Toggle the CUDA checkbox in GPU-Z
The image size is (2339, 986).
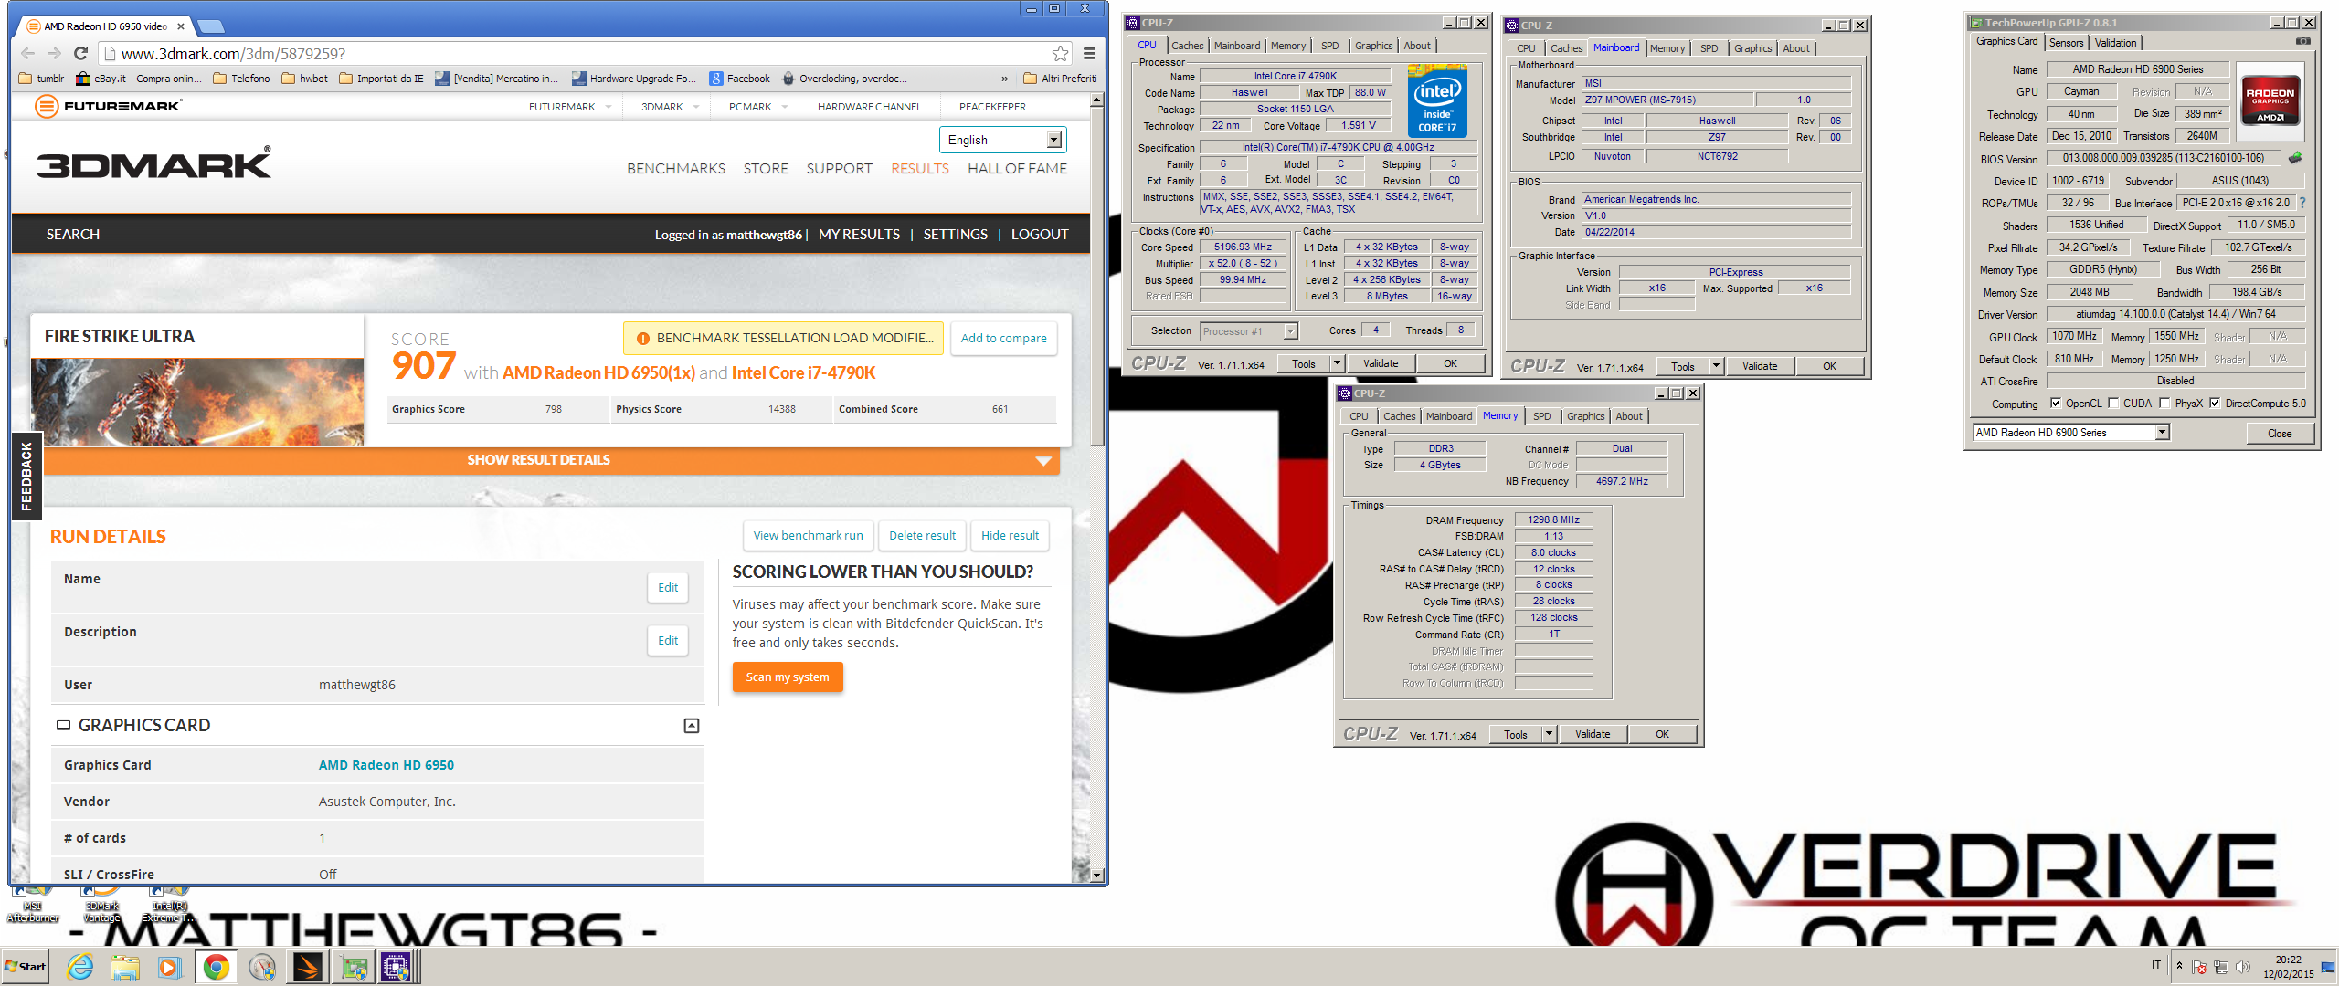click(2113, 404)
